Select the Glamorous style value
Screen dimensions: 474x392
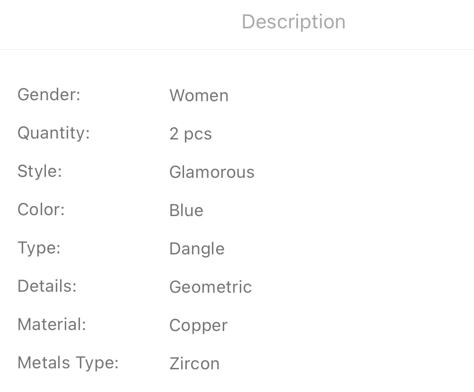[x=211, y=172]
